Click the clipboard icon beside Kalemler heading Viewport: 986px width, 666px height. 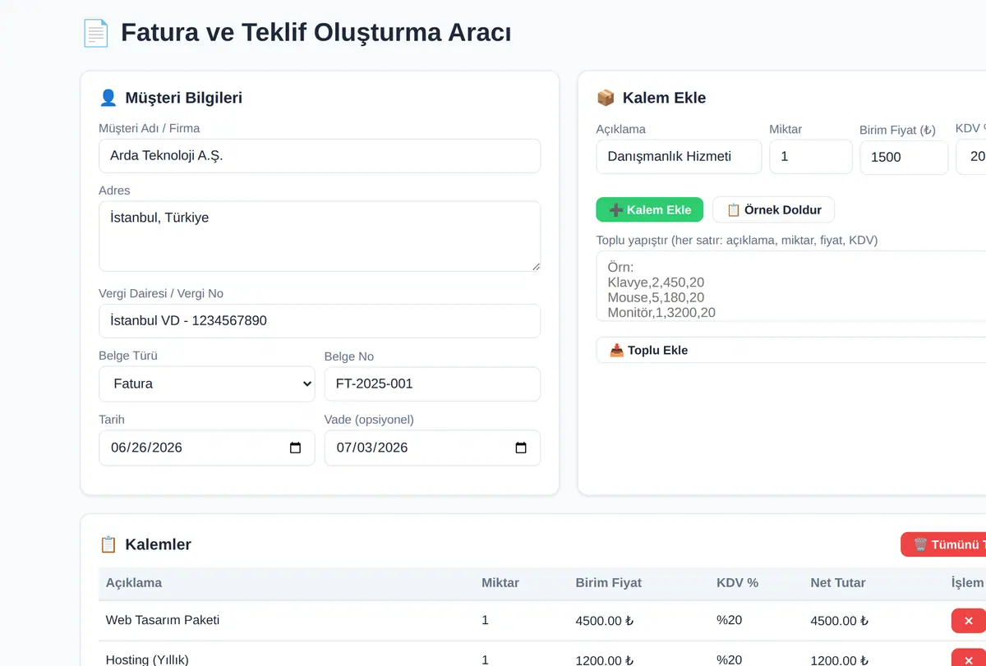click(x=108, y=544)
